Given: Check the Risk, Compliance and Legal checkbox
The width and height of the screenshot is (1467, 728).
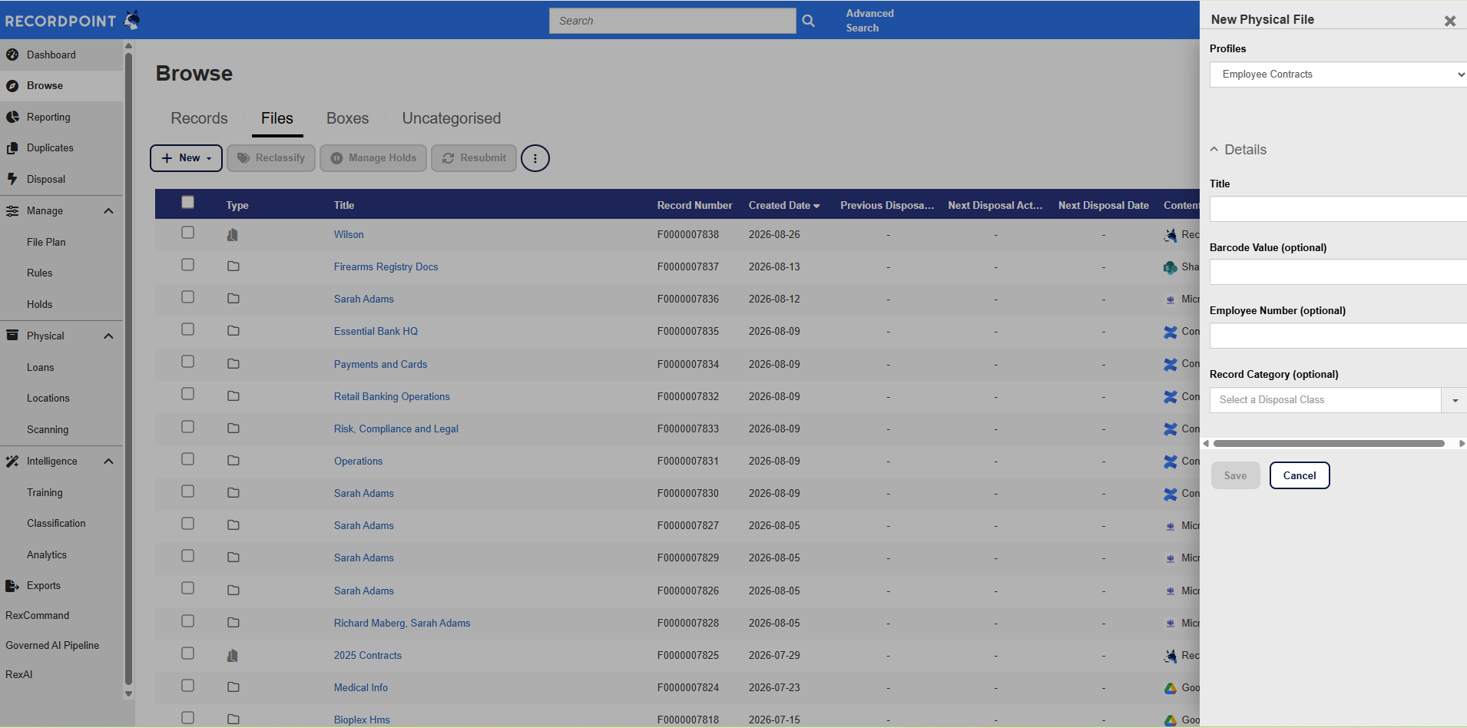Looking at the screenshot, I should click(187, 426).
